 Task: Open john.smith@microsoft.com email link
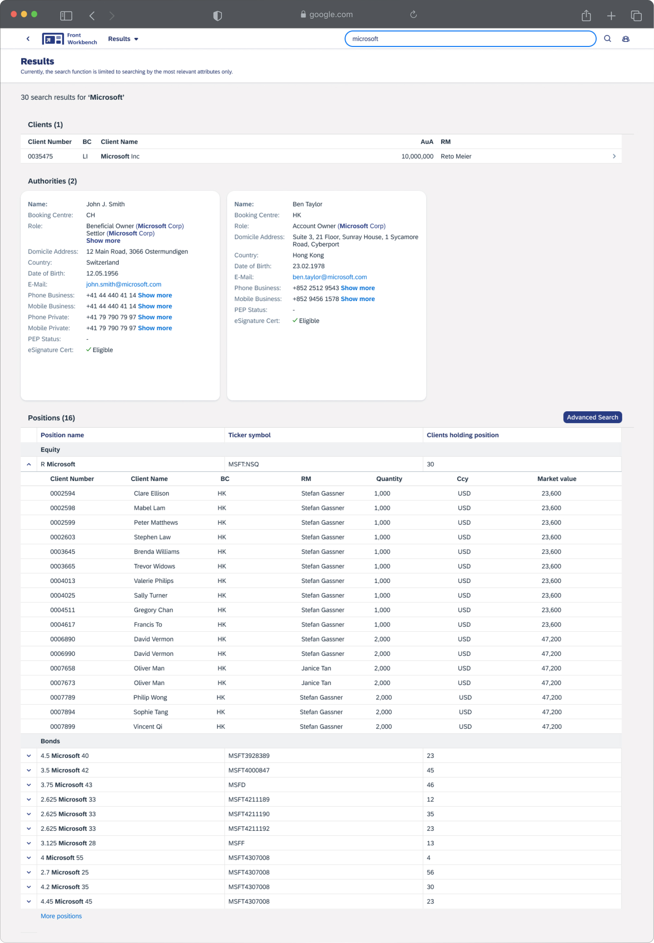click(x=123, y=284)
